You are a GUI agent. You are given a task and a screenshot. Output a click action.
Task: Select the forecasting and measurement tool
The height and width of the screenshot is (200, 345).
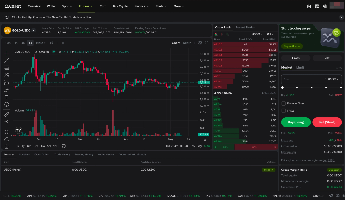tap(7, 83)
